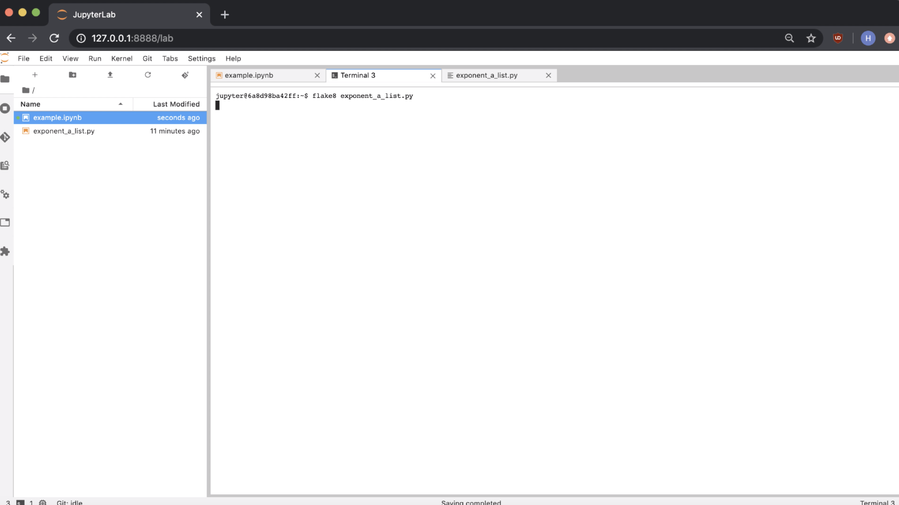Click the Git clone toolbar icon

185,75
